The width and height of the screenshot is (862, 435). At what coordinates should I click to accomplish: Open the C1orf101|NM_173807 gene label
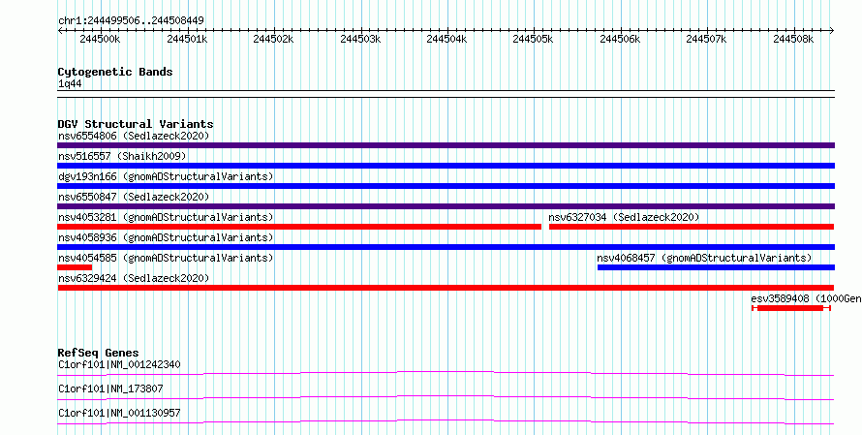(x=110, y=388)
